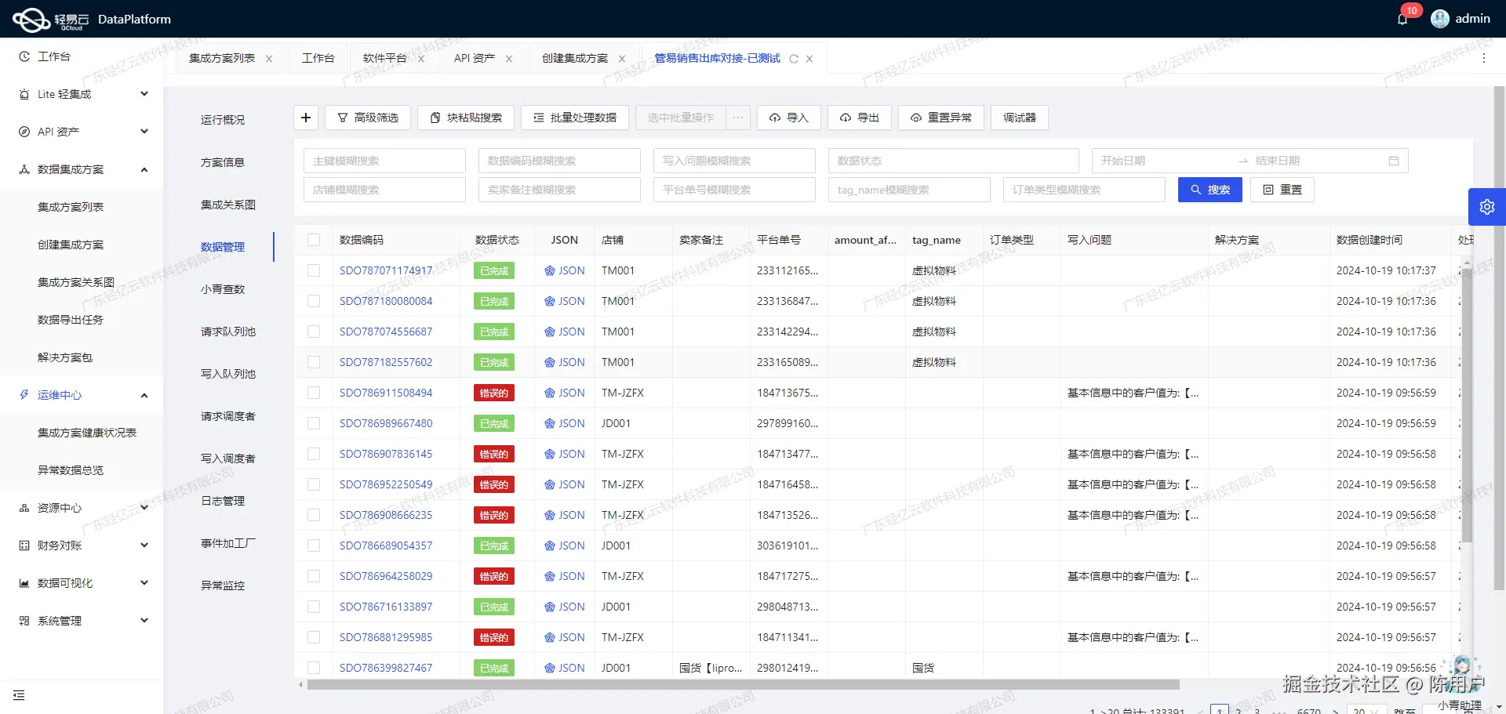Open the tab bar more-options menu

[x=1483, y=58]
